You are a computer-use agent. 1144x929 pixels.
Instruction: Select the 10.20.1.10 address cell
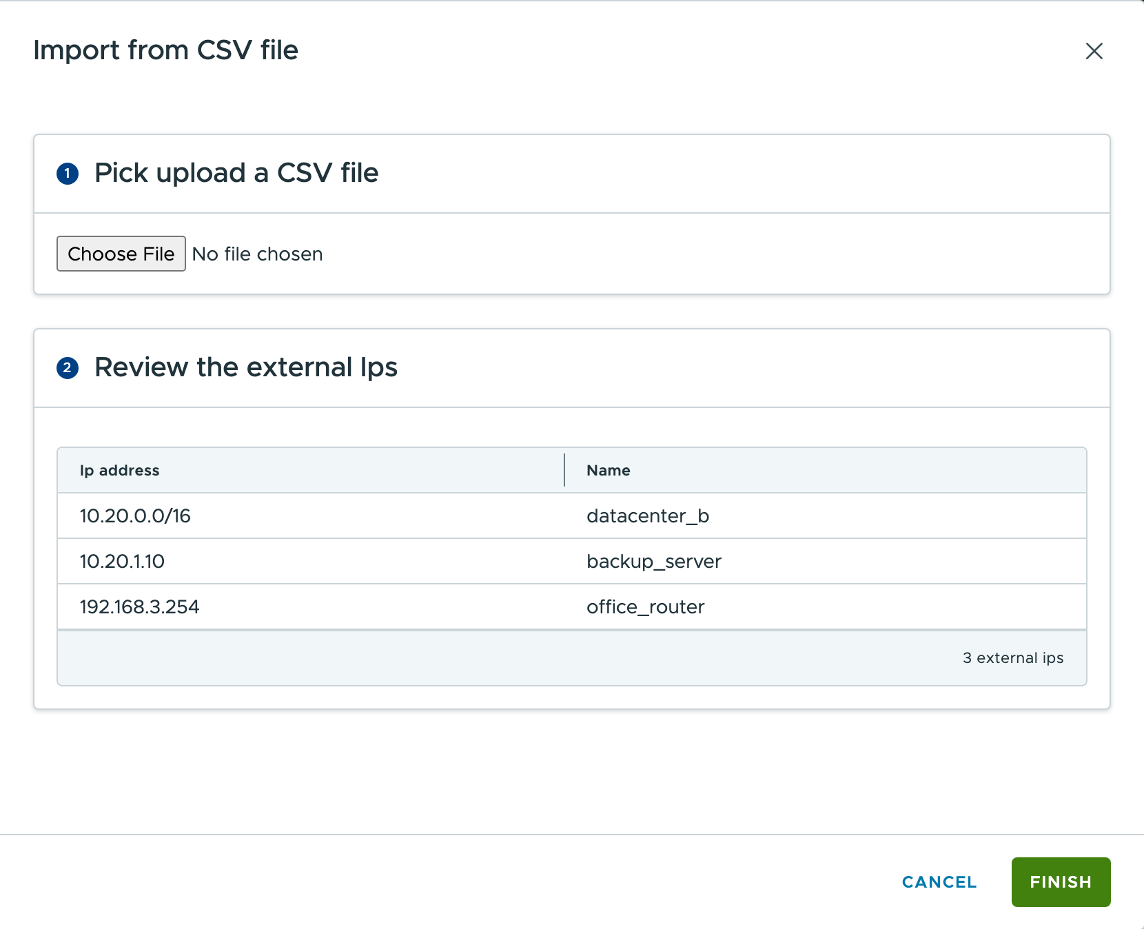[x=311, y=561]
